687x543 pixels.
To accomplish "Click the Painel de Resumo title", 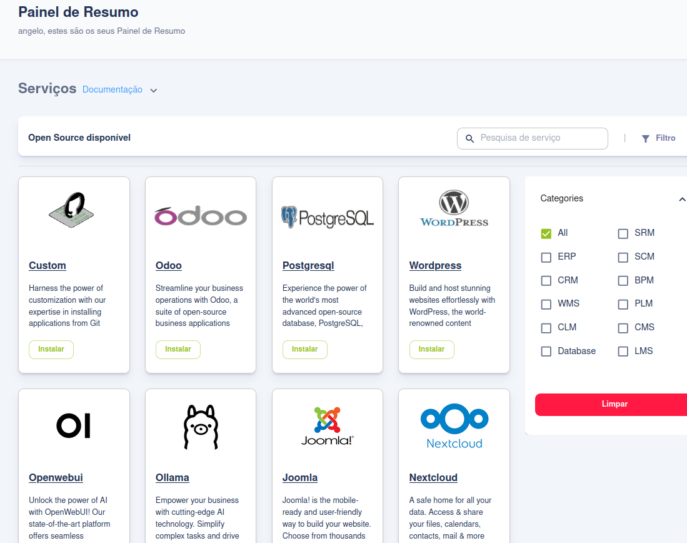I will pos(78,13).
